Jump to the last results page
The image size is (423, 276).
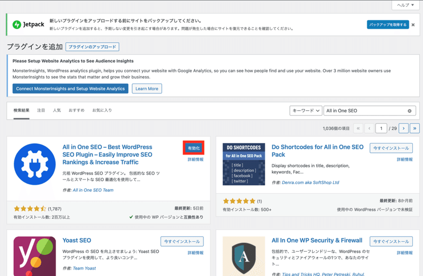pos(415,128)
